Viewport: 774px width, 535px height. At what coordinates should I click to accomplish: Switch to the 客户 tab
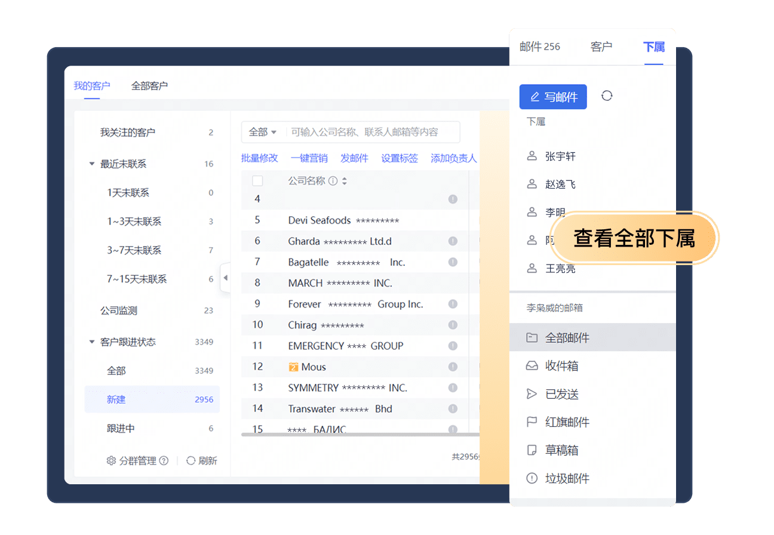tap(602, 47)
